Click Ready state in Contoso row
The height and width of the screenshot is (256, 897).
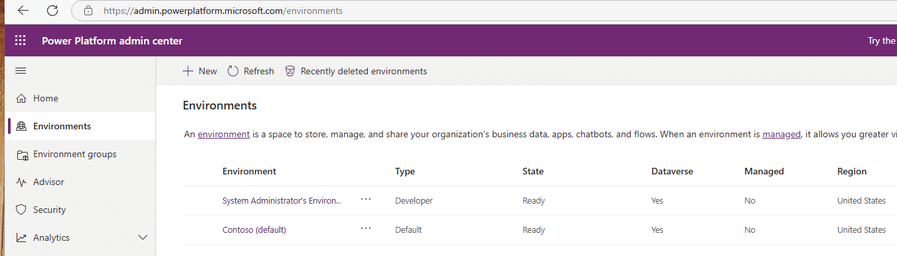click(534, 229)
